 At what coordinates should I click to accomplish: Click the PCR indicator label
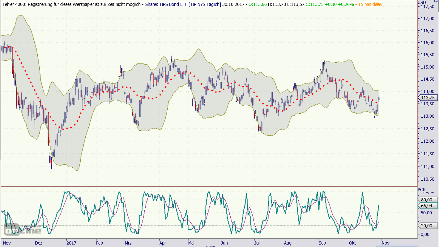click(422, 189)
